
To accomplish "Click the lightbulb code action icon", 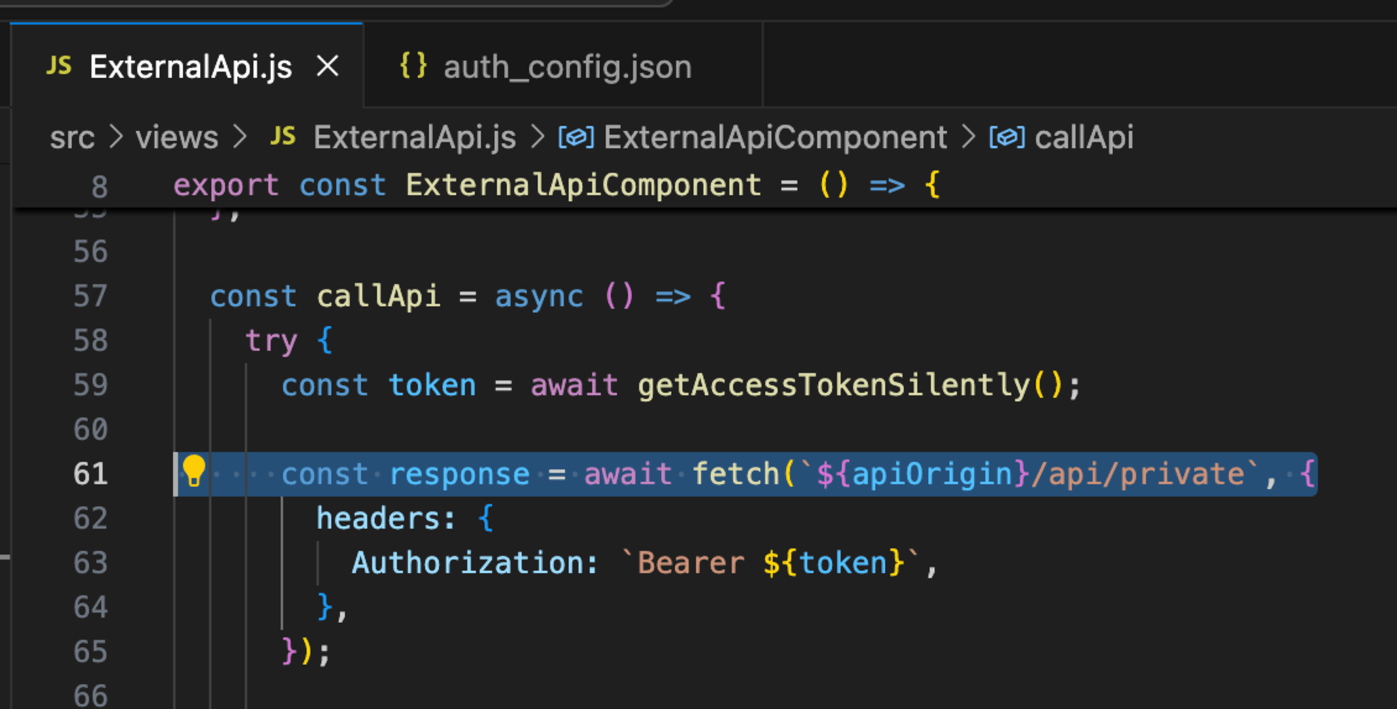I will tap(193, 471).
